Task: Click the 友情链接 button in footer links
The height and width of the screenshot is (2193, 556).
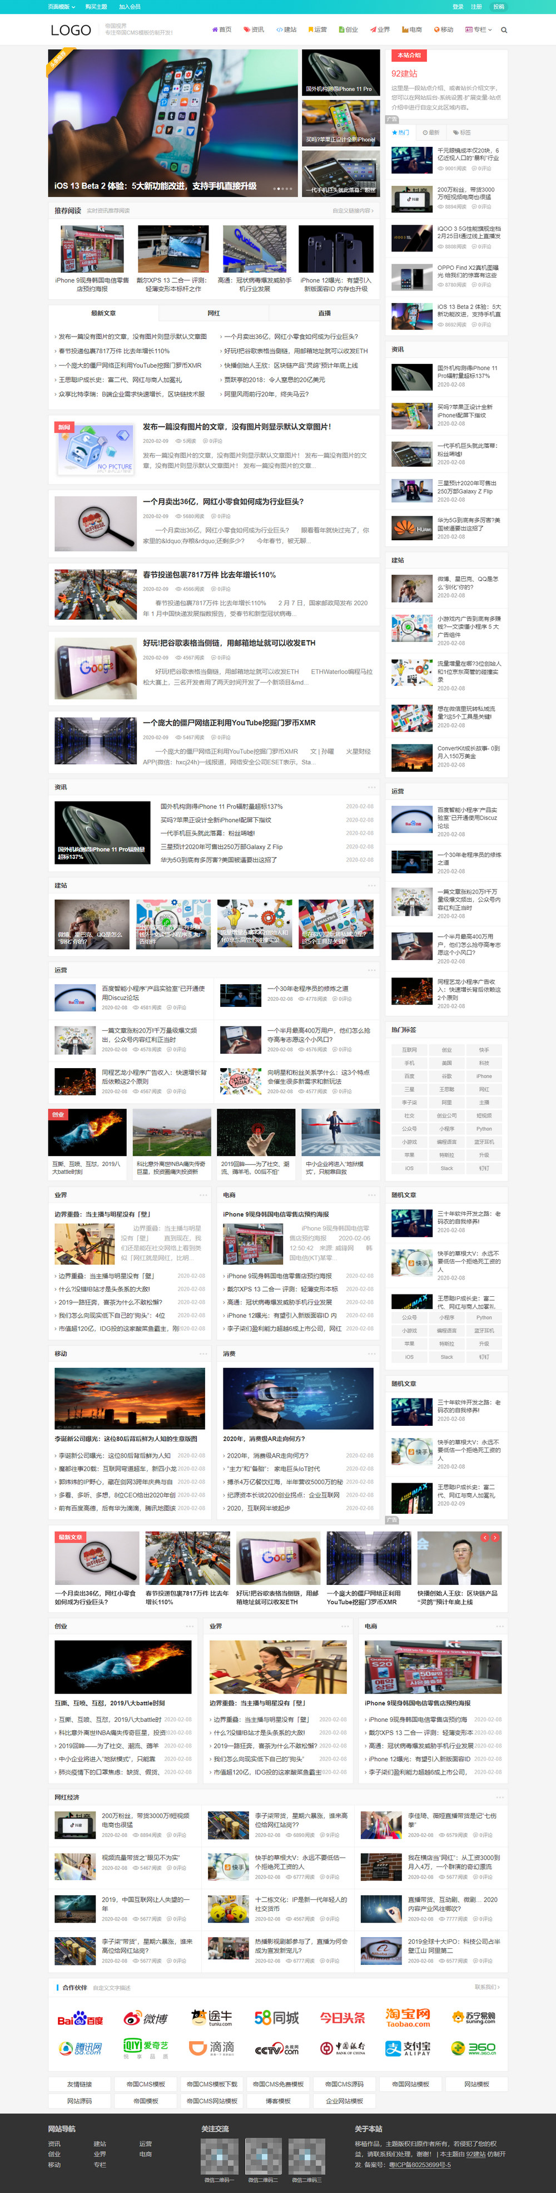Action: click(79, 2084)
